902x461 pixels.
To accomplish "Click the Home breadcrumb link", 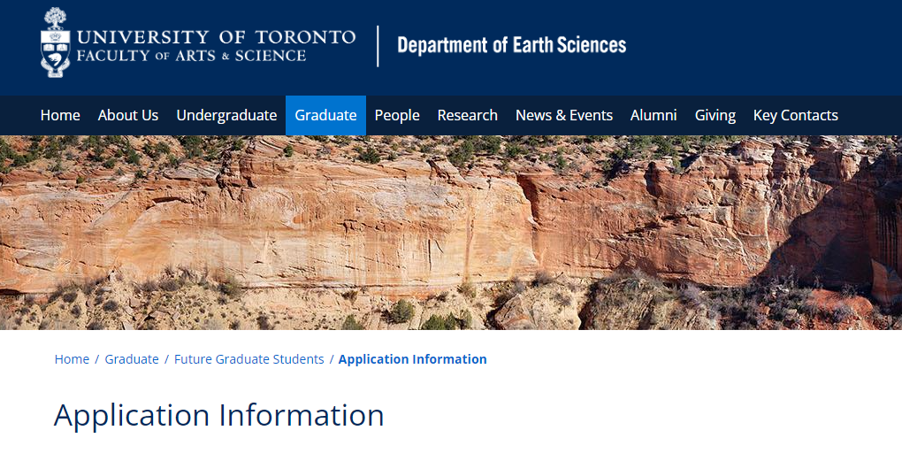I will (72, 359).
